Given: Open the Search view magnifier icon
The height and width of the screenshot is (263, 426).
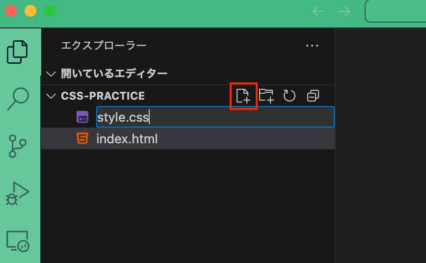Looking at the screenshot, I should click(18, 99).
